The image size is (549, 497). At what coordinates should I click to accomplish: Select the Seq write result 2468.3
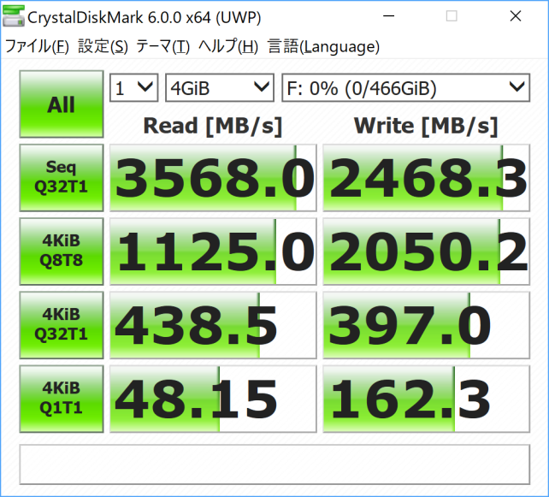point(426,178)
